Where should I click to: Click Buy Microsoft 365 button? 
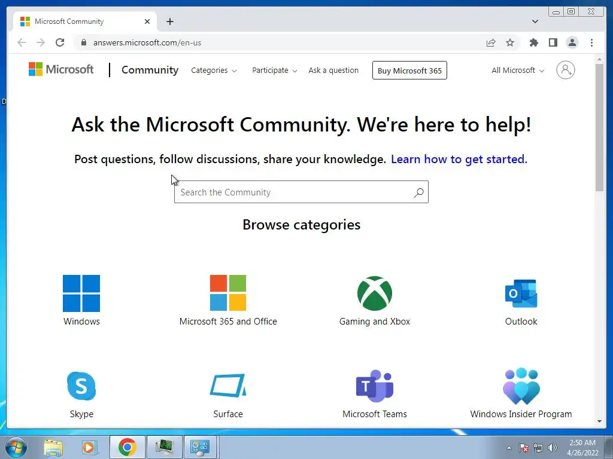pos(409,71)
